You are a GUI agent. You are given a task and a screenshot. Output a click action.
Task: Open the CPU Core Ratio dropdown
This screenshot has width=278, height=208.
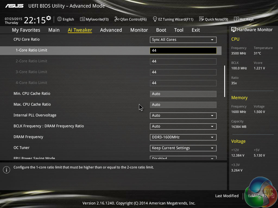[x=183, y=40]
